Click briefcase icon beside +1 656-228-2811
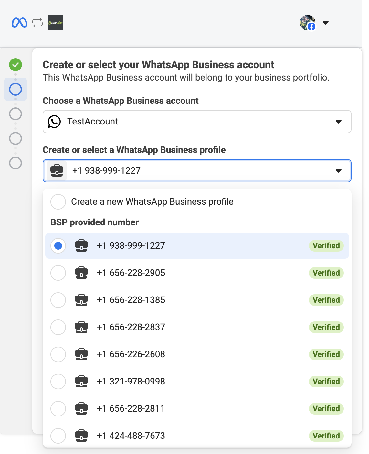This screenshot has height=454, width=369. pyautogui.click(x=81, y=409)
